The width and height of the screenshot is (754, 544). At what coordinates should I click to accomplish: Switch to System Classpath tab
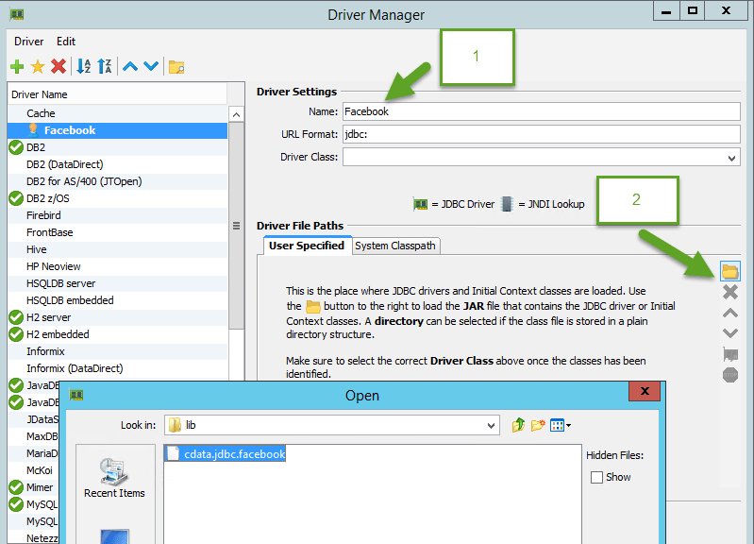tap(395, 246)
